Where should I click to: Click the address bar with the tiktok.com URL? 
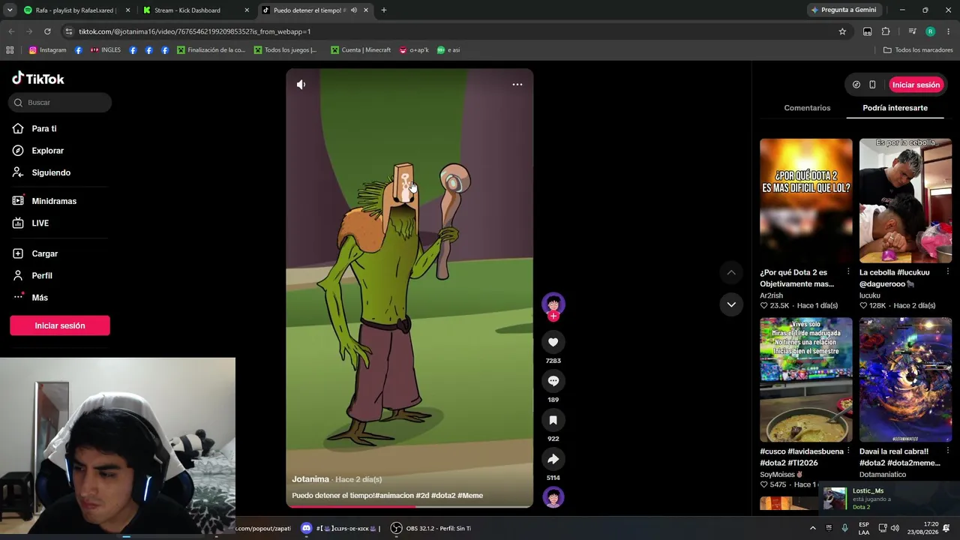click(x=450, y=31)
